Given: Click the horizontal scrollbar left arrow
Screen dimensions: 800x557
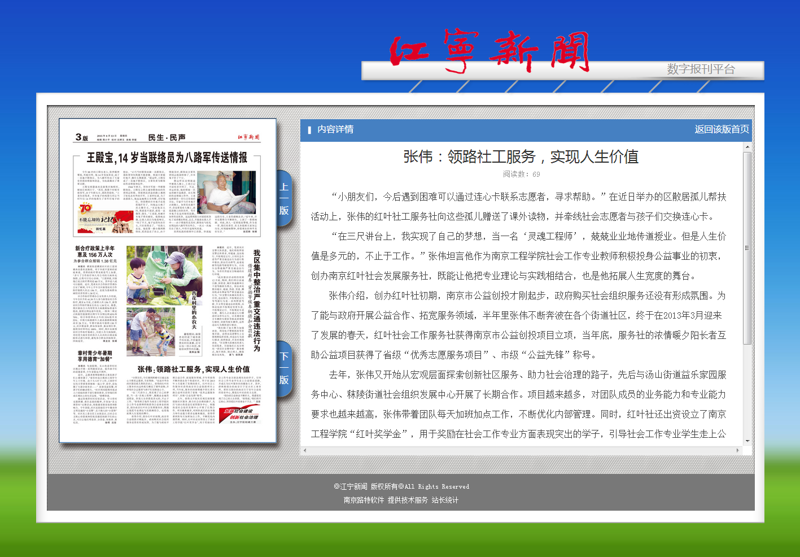Looking at the screenshot, I should click(305, 450).
